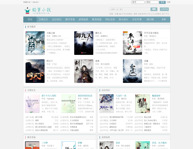Open the 平平无奇大师兄 book cover
This screenshot has width=193, height=149.
coord(132,43)
